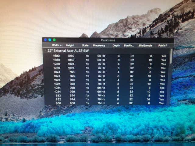Select width 832 in the depth 4 row
Viewport: 195px width, 146px height.
pyautogui.click(x=58, y=96)
